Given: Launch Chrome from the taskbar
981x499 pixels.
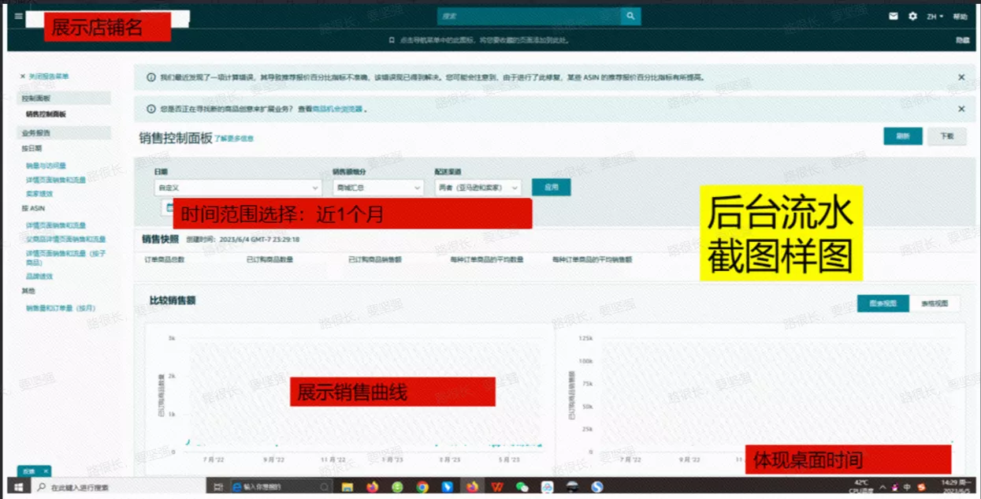Looking at the screenshot, I should click(x=422, y=486).
